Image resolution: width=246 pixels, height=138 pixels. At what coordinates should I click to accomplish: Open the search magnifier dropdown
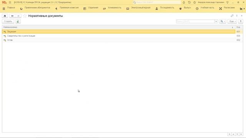pos(223,21)
